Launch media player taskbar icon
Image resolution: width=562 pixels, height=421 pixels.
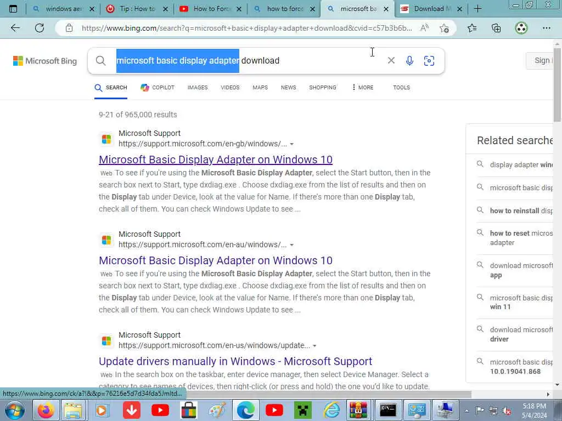pos(102,410)
